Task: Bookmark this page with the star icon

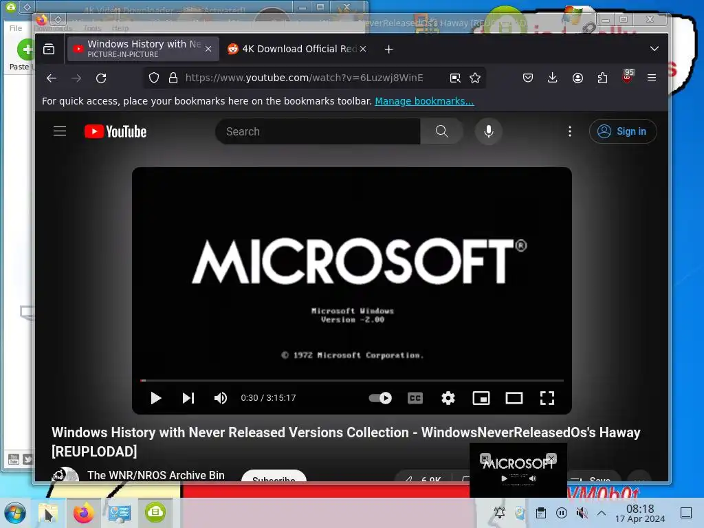Action: [475, 78]
